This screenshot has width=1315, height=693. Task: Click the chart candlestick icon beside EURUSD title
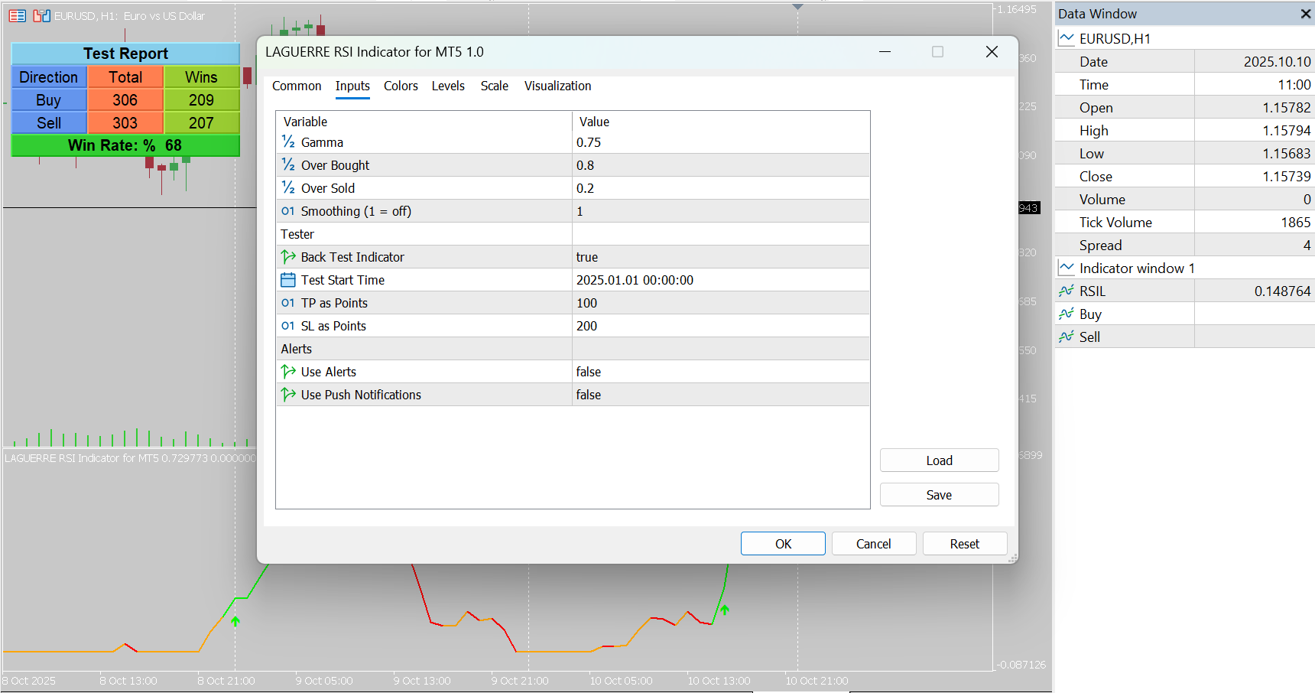point(42,15)
